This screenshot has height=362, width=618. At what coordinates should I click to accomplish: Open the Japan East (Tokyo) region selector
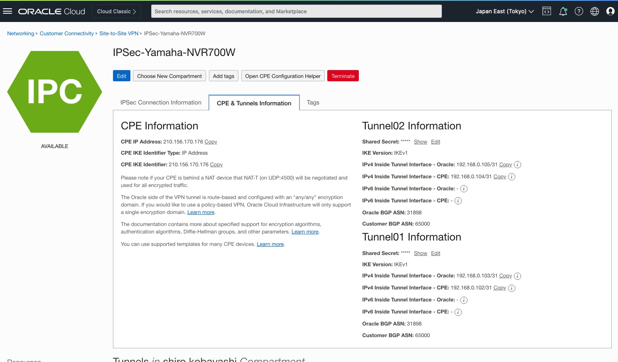click(x=504, y=11)
